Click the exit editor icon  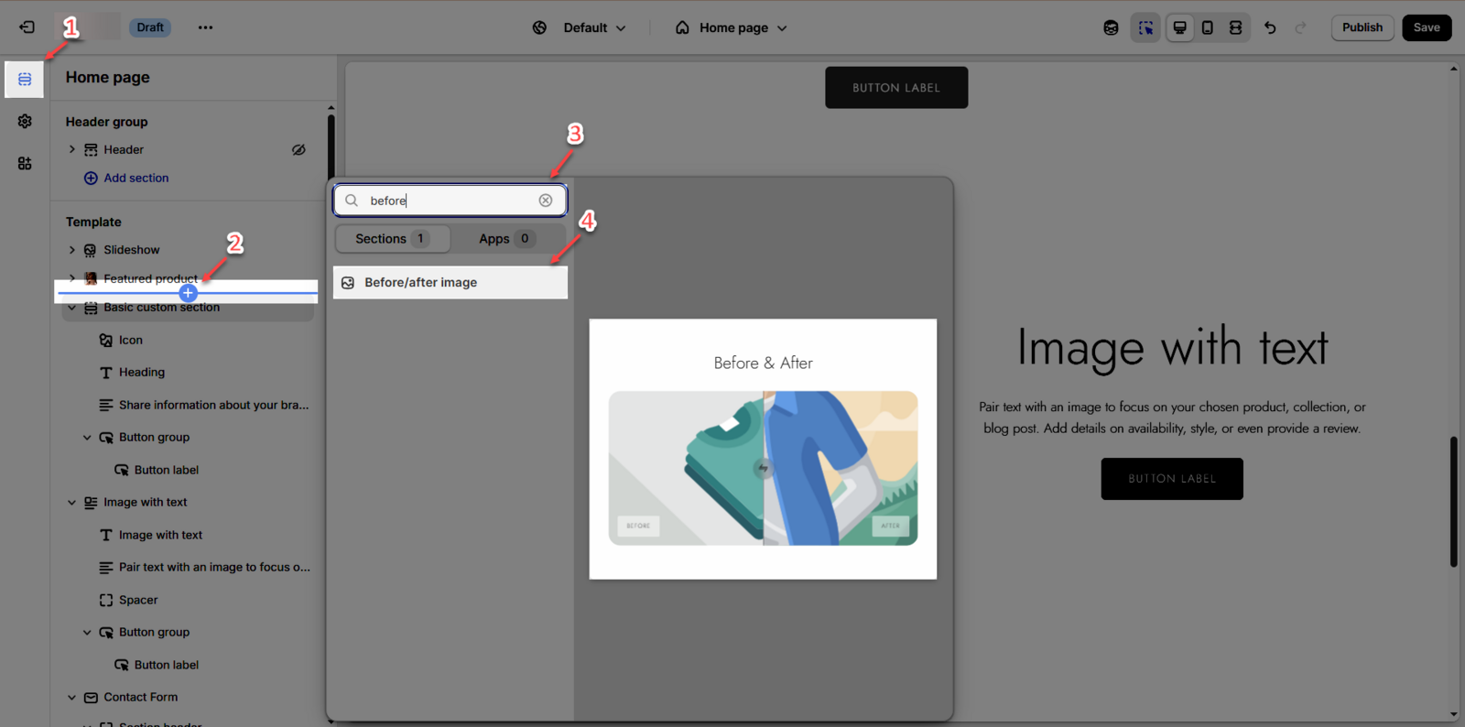point(27,27)
